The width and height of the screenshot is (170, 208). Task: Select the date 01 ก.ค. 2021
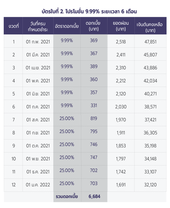pos(38,107)
